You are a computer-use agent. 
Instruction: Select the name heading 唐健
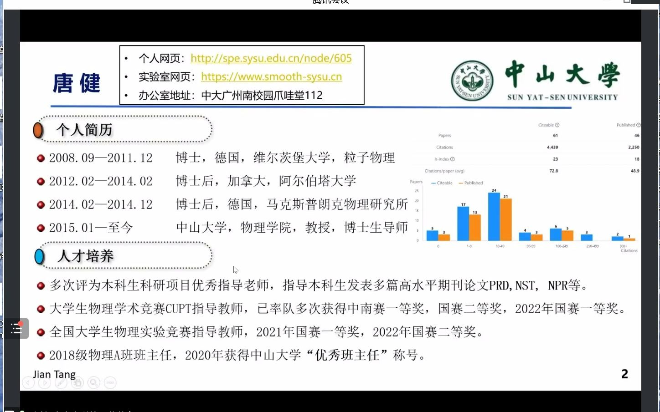click(77, 83)
